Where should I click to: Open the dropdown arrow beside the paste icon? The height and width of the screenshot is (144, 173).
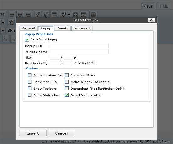click(x=3, y=23)
